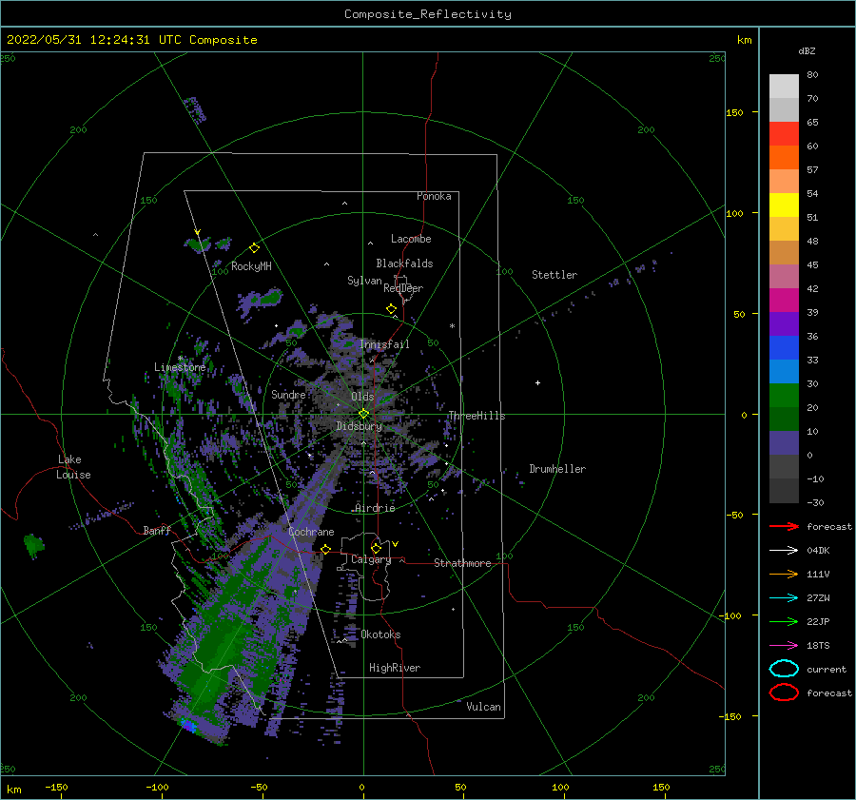This screenshot has width=856, height=800.
Task: Click the Stettler map label
Action: click(554, 275)
